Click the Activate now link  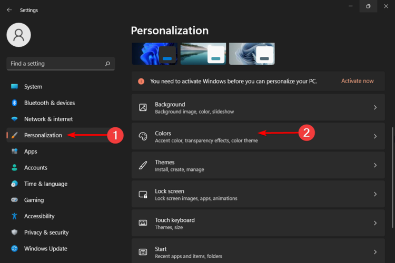pyautogui.click(x=357, y=81)
